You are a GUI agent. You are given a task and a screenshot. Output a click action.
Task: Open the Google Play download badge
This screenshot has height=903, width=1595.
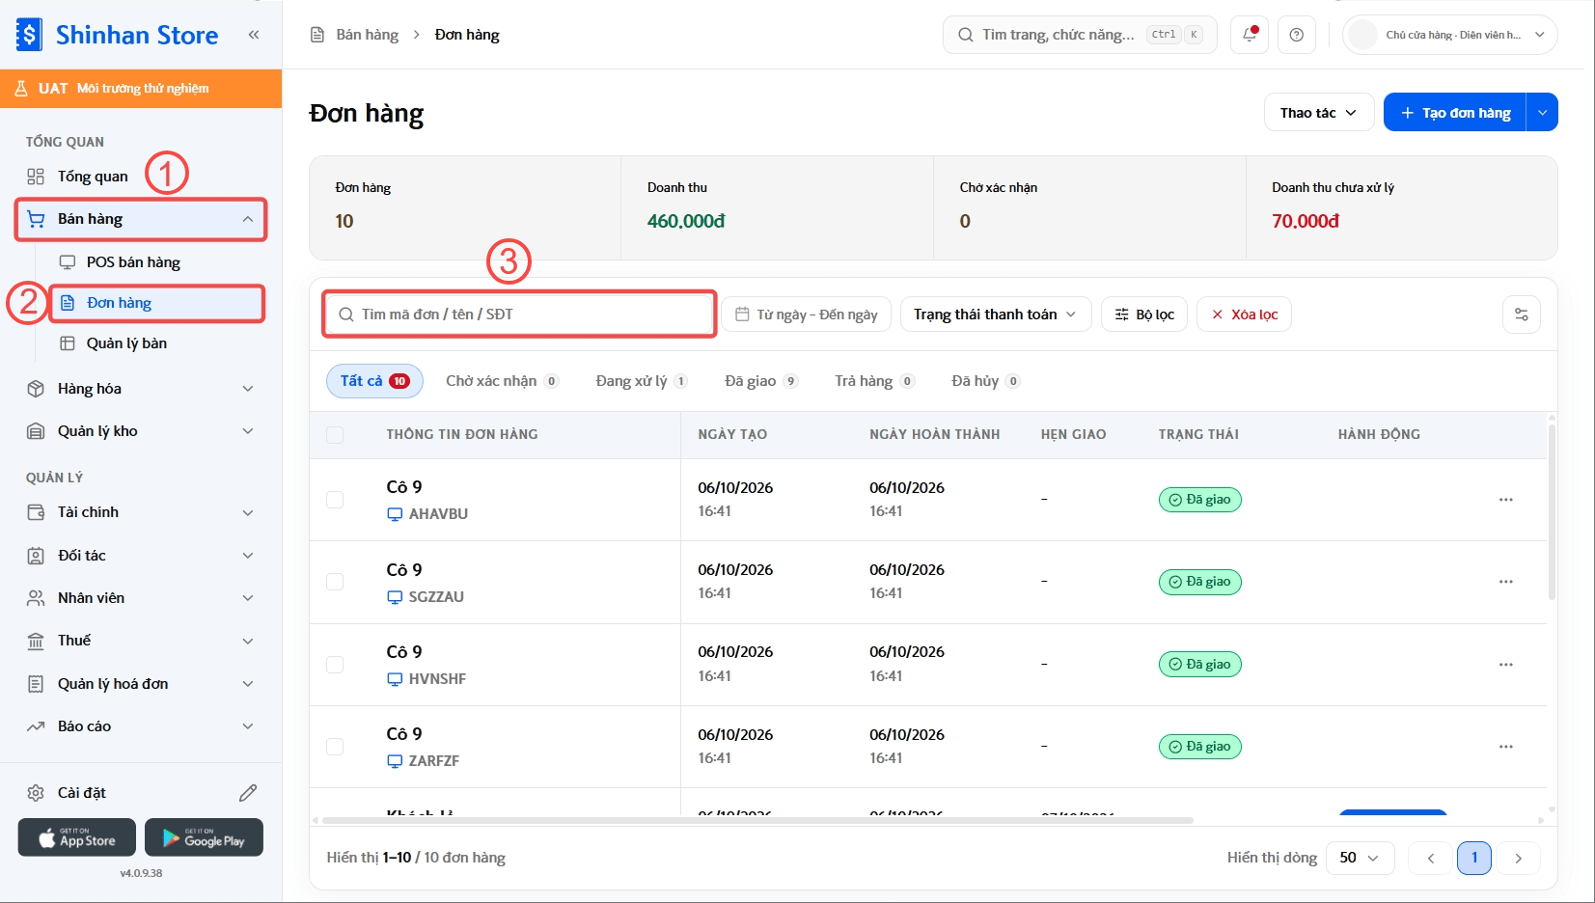[x=204, y=837]
